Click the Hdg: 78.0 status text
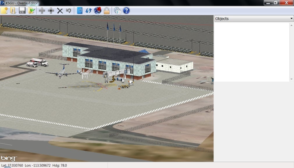The height and width of the screenshot is (168, 294). click(x=60, y=165)
